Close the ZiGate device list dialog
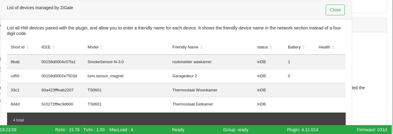This screenshot has width=393, height=134. point(335,10)
